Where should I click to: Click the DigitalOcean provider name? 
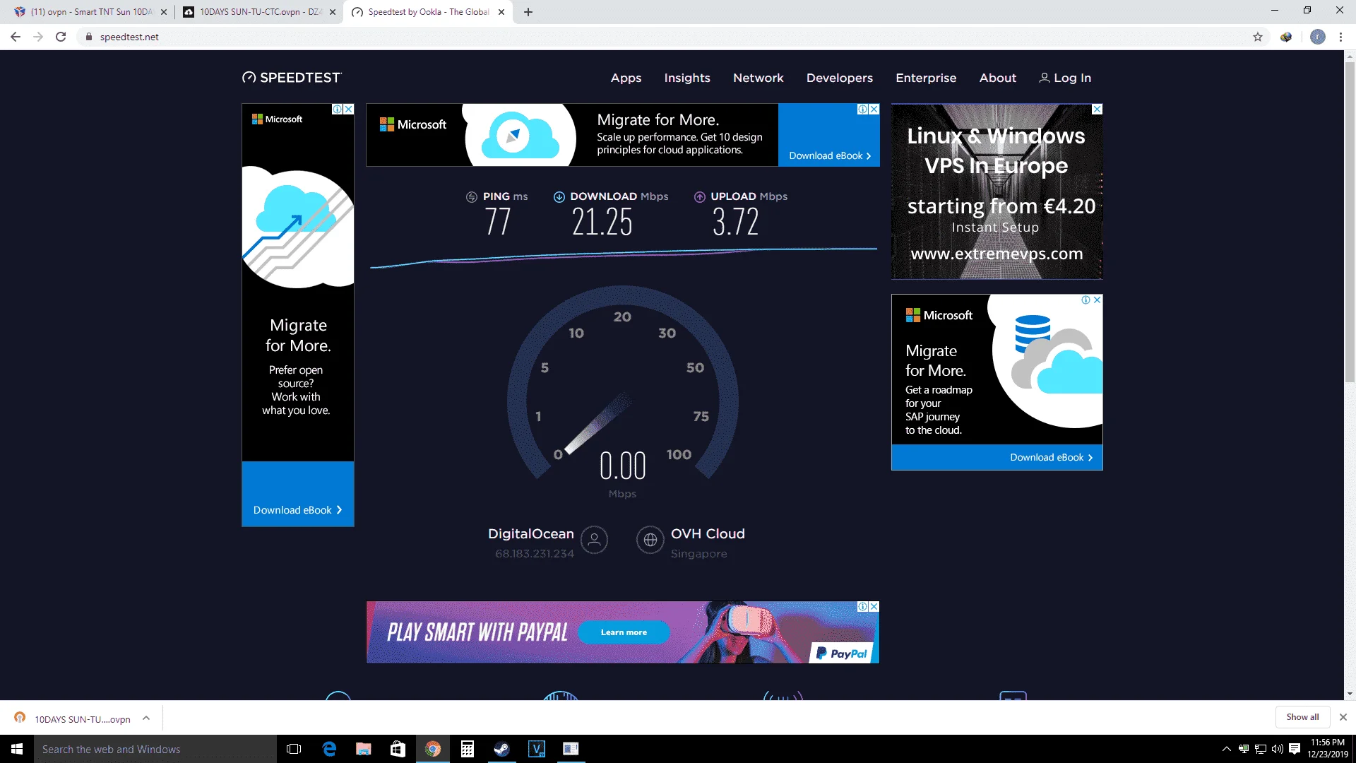[x=531, y=534]
